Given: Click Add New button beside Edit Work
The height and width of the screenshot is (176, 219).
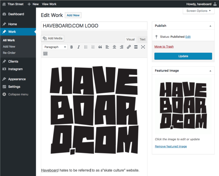Looking at the screenshot, I should tap(73, 15).
